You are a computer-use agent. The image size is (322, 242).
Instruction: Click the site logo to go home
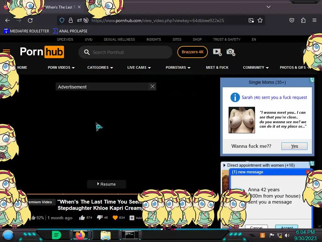pyautogui.click(x=42, y=52)
